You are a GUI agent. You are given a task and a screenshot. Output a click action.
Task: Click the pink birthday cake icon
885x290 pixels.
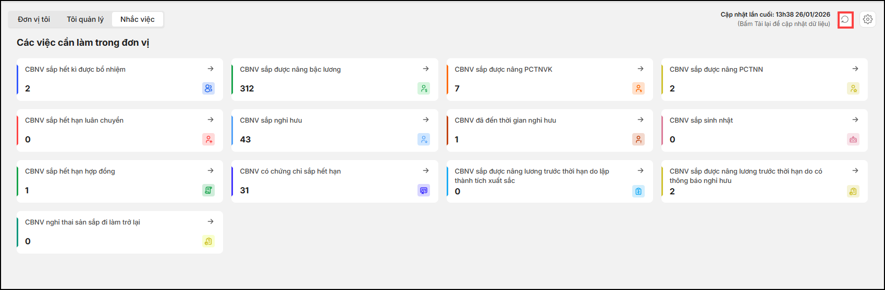pos(853,139)
